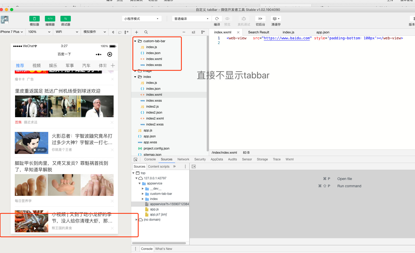Viewport: 415px width, 253px height.
Task: Click the drawer What's New tab
Action: (x=164, y=249)
